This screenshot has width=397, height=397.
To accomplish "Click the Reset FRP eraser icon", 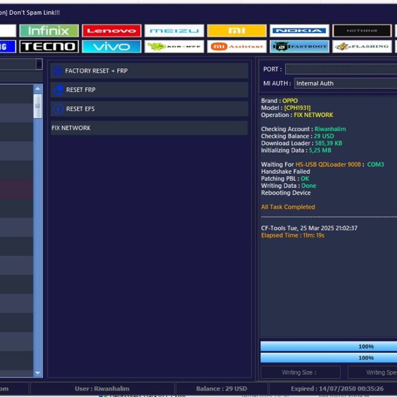I will click(58, 90).
